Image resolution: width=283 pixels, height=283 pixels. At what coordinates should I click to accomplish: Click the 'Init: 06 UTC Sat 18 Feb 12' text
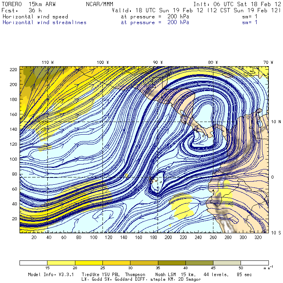(237, 4)
